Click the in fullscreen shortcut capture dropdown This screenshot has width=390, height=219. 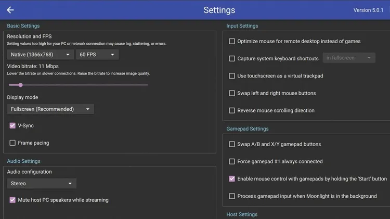coord(349,58)
